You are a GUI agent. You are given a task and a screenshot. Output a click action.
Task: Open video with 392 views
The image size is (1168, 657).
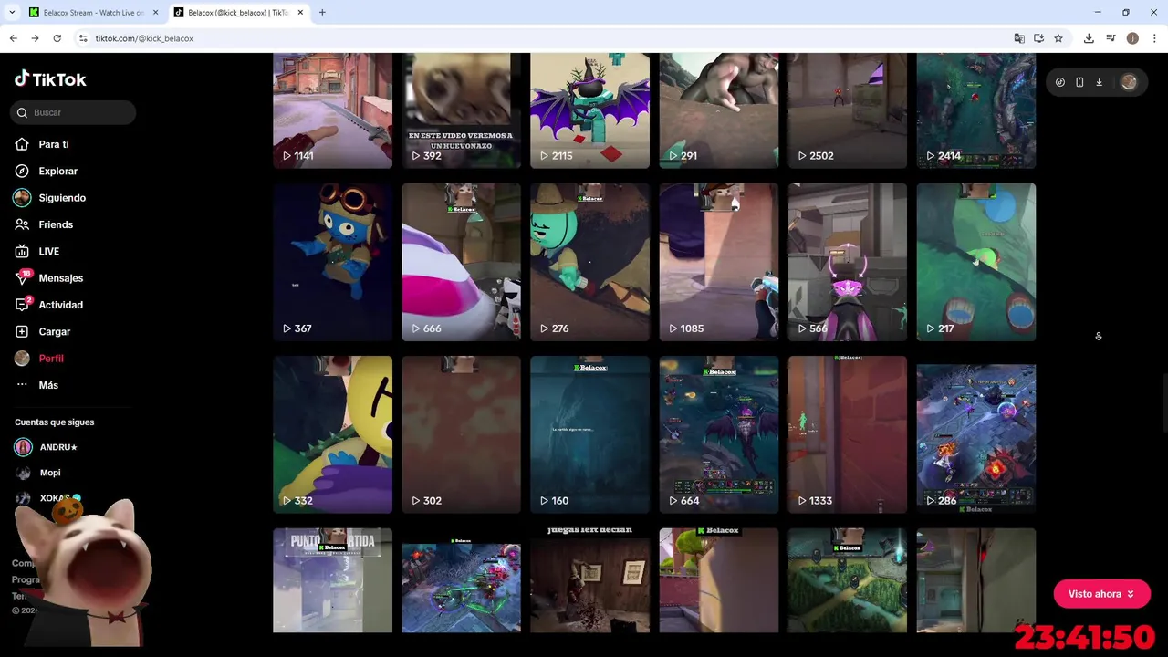coord(462,110)
